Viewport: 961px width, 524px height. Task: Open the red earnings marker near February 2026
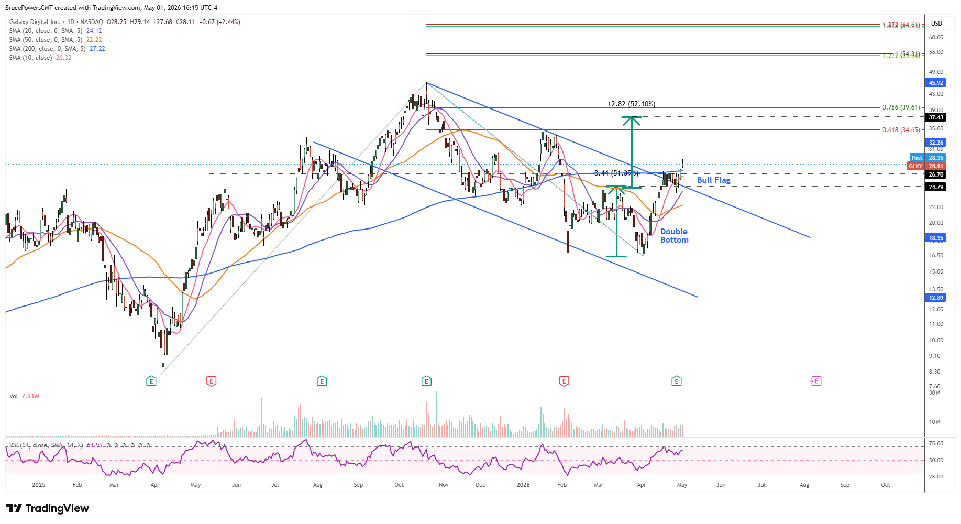[564, 381]
